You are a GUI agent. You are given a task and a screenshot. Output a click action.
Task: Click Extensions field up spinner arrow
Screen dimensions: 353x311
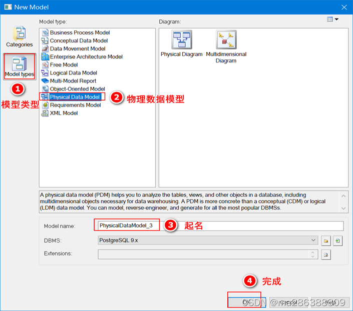coord(313,252)
